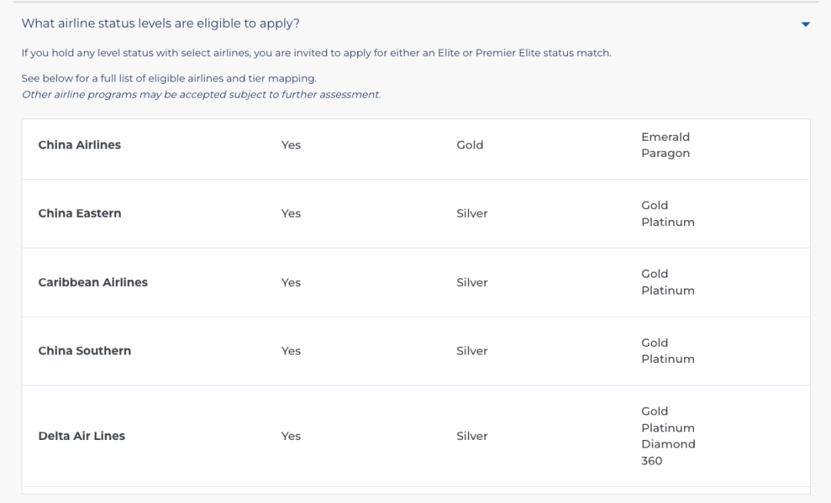Click the China Southern airline name

point(85,351)
